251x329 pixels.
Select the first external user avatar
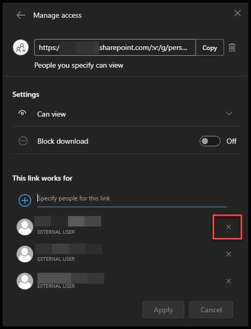pos(25,227)
